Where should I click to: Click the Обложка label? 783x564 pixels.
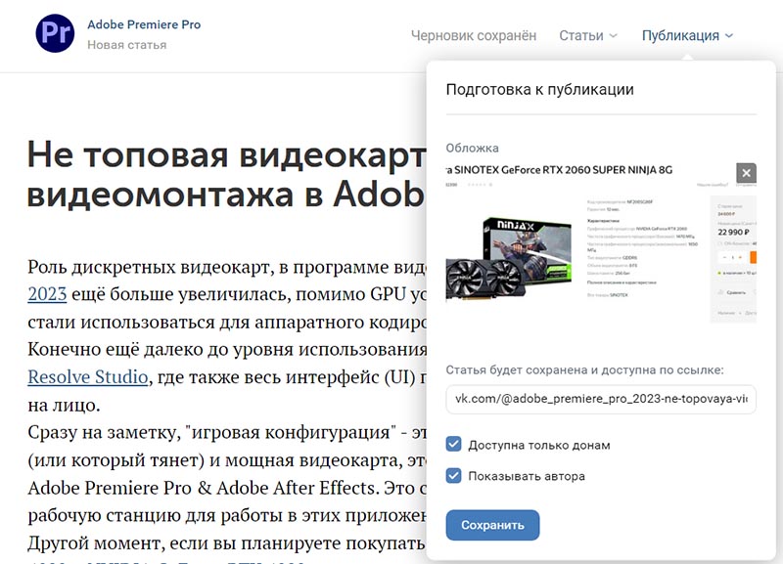[472, 149]
